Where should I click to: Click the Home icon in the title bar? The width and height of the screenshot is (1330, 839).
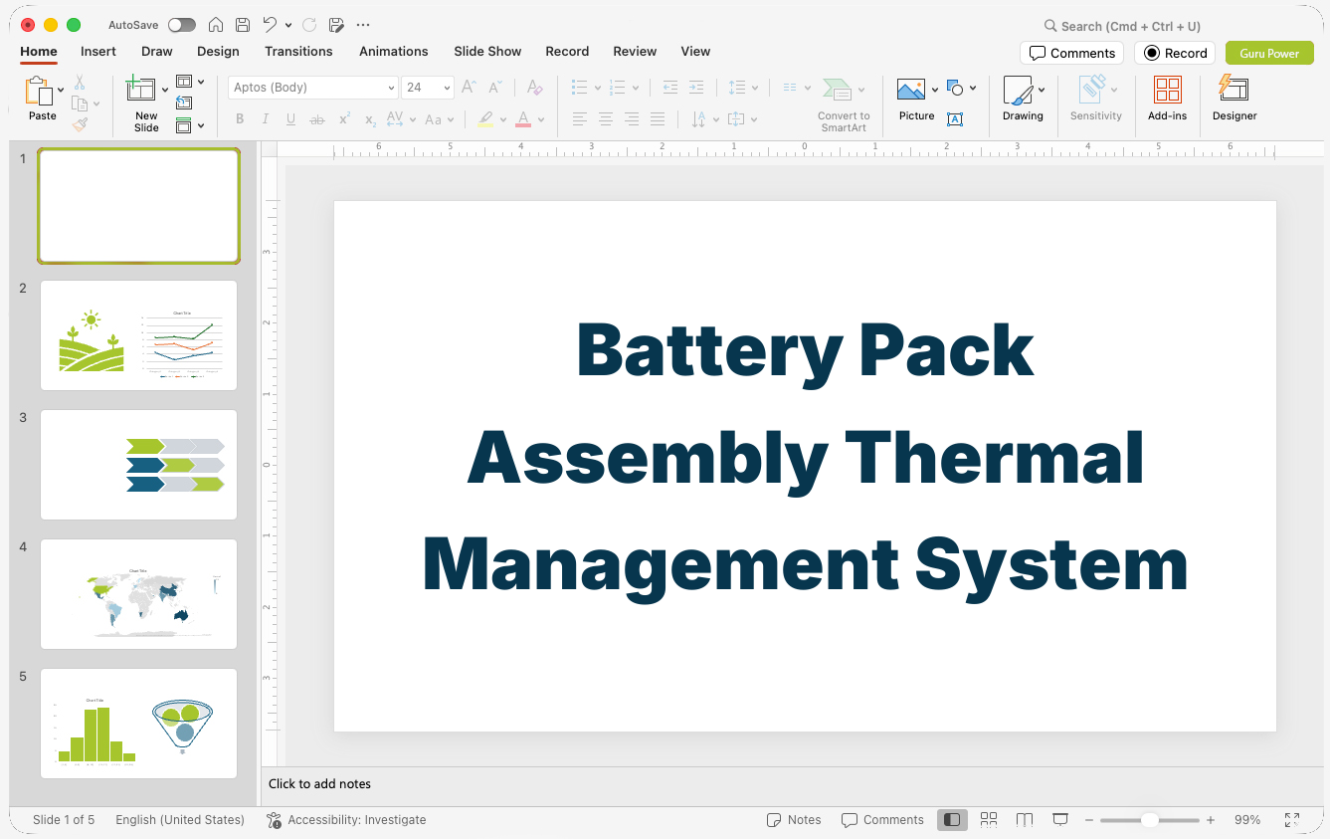coord(216,25)
